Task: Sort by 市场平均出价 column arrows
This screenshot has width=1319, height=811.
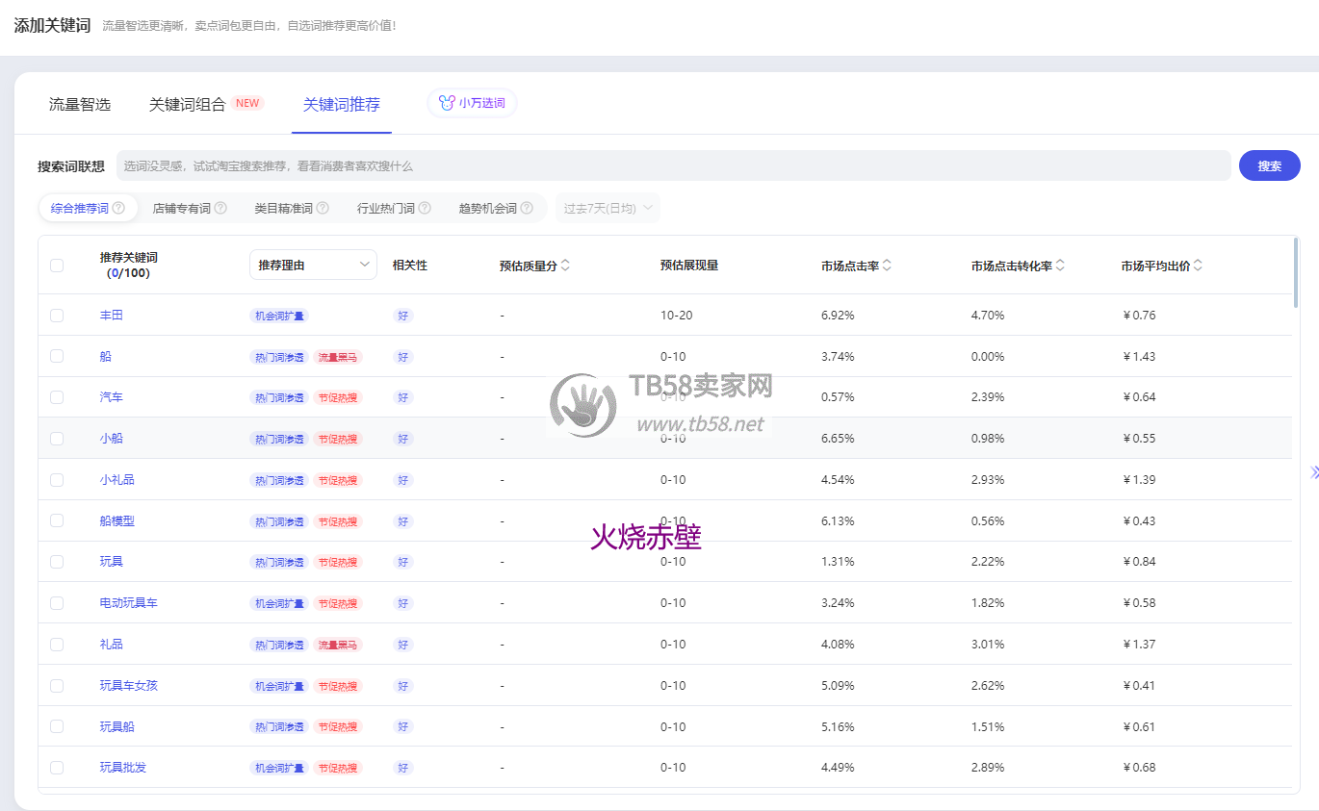Action: point(1198,266)
